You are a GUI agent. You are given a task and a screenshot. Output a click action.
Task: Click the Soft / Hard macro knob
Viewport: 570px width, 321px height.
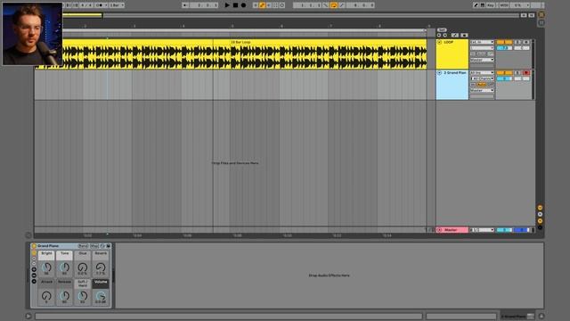pos(83,295)
